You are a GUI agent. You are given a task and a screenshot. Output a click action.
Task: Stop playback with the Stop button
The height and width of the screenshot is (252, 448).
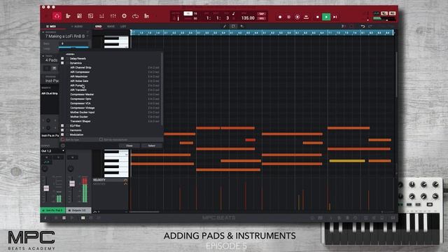(x=317, y=17)
